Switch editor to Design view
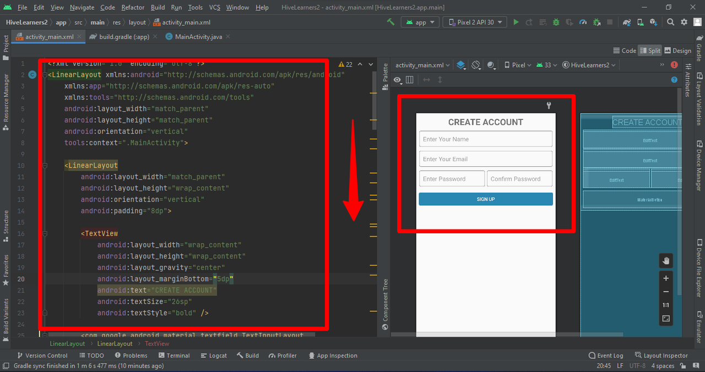 [677, 50]
